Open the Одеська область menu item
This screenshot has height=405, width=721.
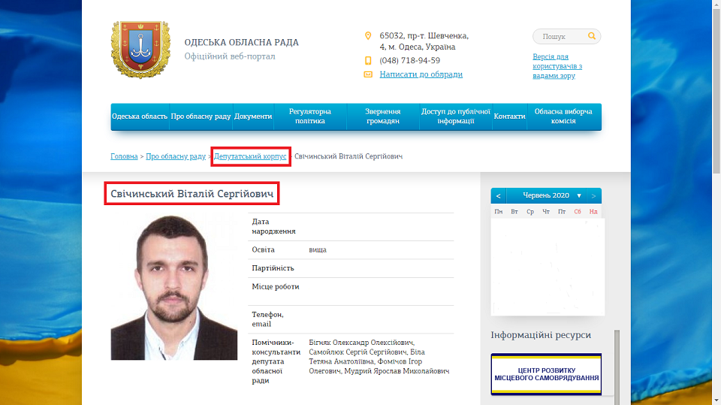[140, 117]
